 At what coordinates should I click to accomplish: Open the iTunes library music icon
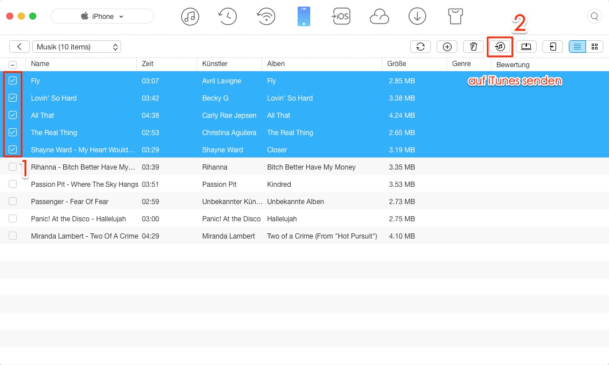(190, 17)
